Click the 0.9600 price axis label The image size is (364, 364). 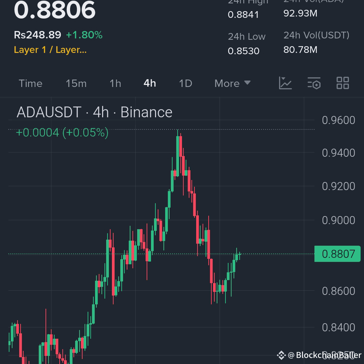tap(338, 120)
